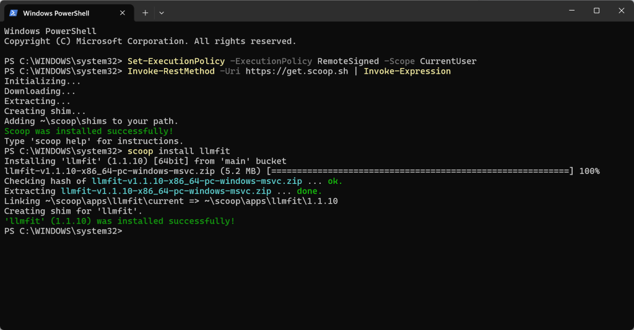Click the 'Invoke-RestMethod' command text
The image size is (634, 330).
pyautogui.click(x=171, y=71)
